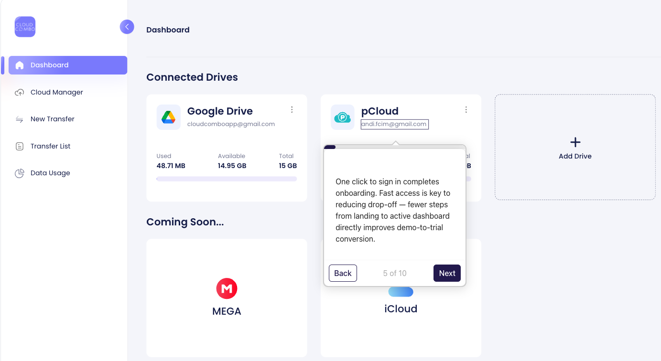Click the Next button in the tour popup

click(447, 273)
